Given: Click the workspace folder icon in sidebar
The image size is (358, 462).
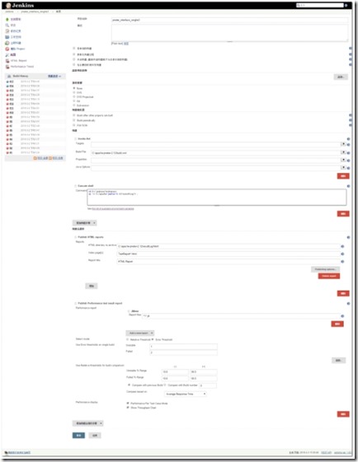Looking at the screenshot, I should tap(7, 37).
